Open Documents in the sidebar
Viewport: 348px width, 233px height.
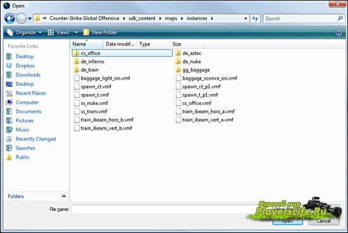(x=24, y=111)
